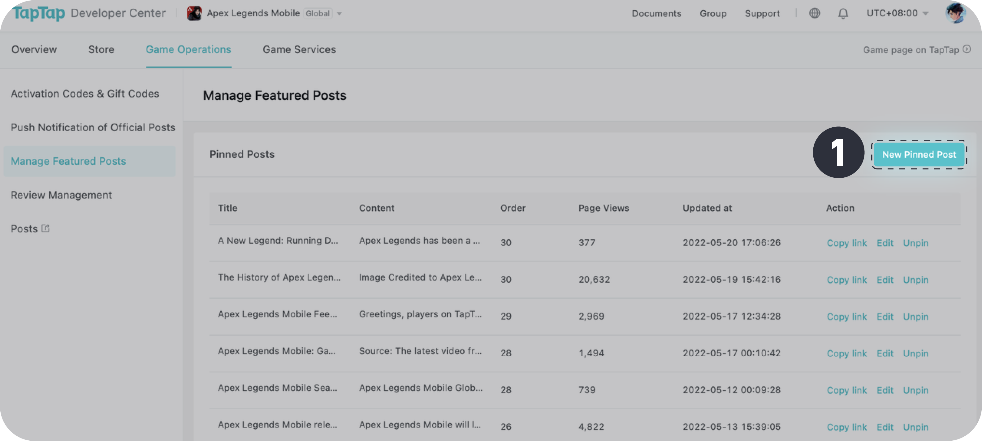The height and width of the screenshot is (441, 982).
Task: Click the Page Views column header
Action: pos(604,208)
